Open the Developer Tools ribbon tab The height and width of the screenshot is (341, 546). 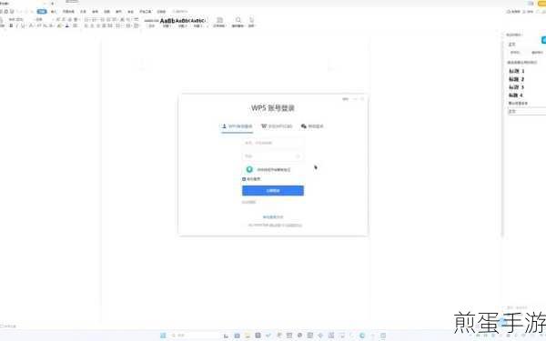click(146, 12)
